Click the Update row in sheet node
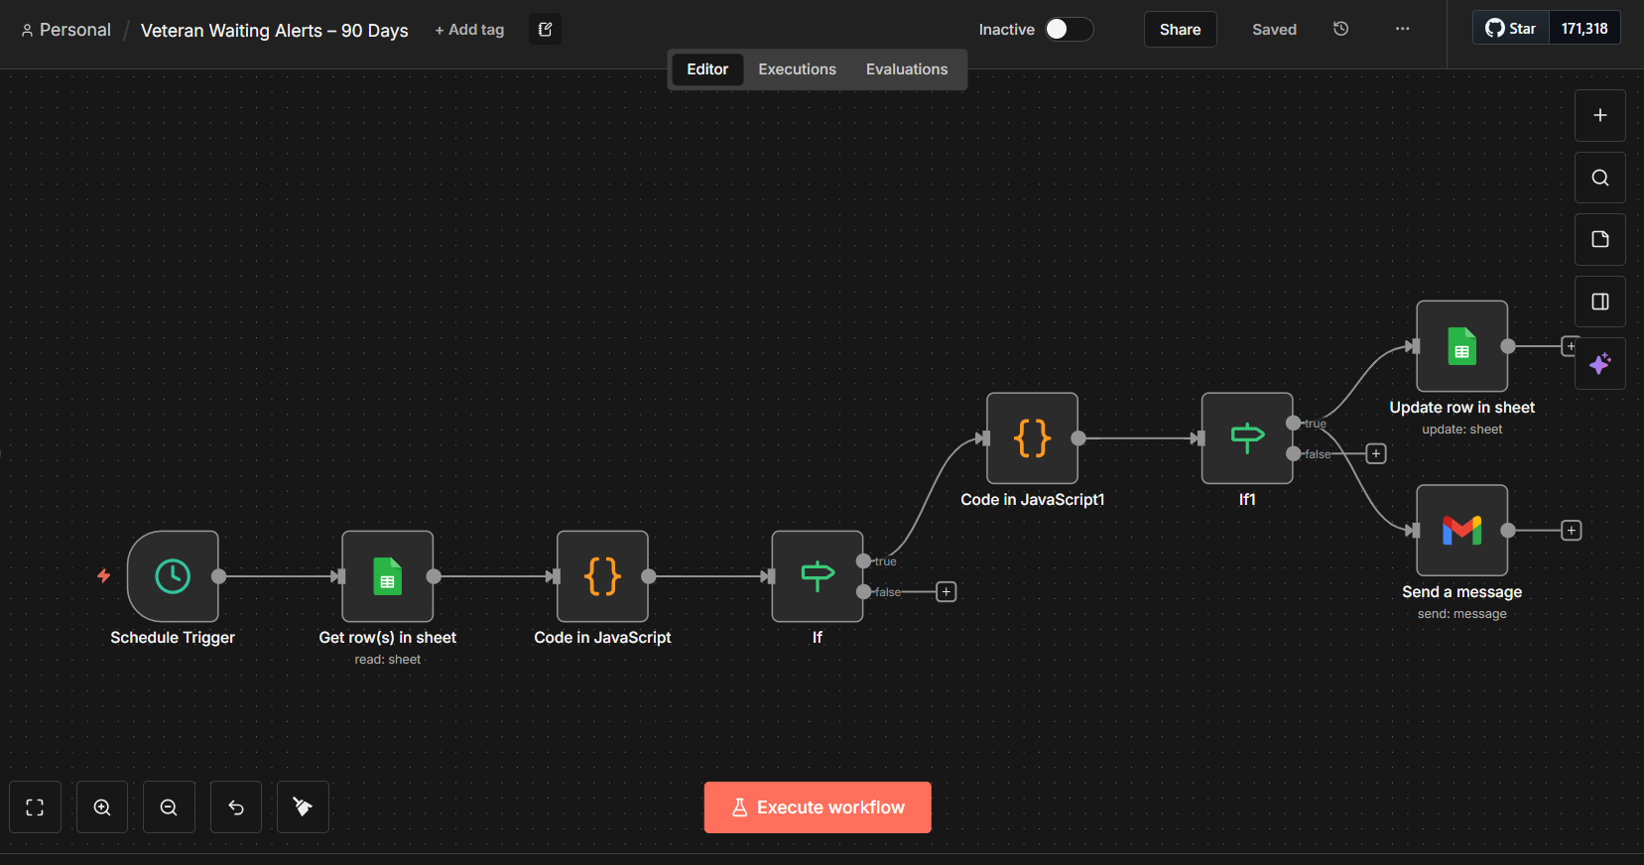Viewport: 1644px width, 865px height. coord(1461,346)
